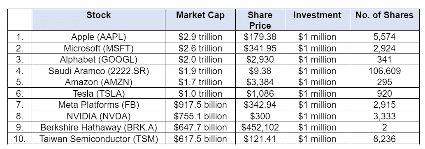
Task: Click the $179.38 share price cell
Action: tap(260, 37)
